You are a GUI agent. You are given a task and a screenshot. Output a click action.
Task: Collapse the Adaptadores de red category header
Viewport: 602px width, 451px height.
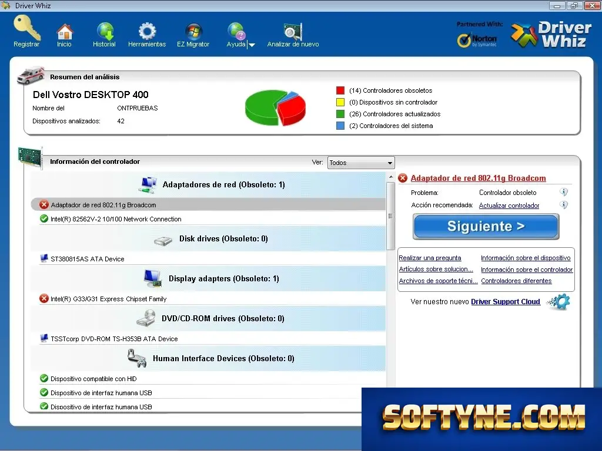(208, 185)
